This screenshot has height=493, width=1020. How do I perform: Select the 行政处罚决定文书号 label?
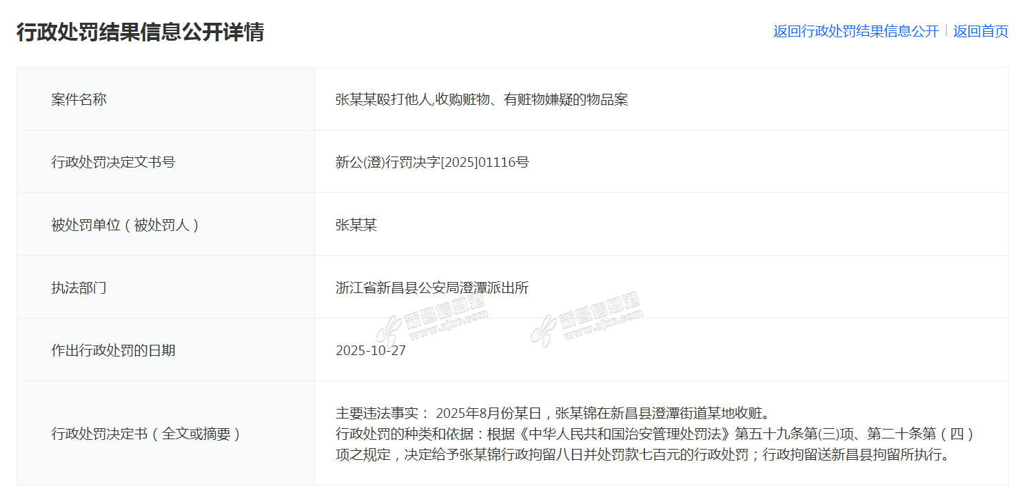(x=114, y=162)
